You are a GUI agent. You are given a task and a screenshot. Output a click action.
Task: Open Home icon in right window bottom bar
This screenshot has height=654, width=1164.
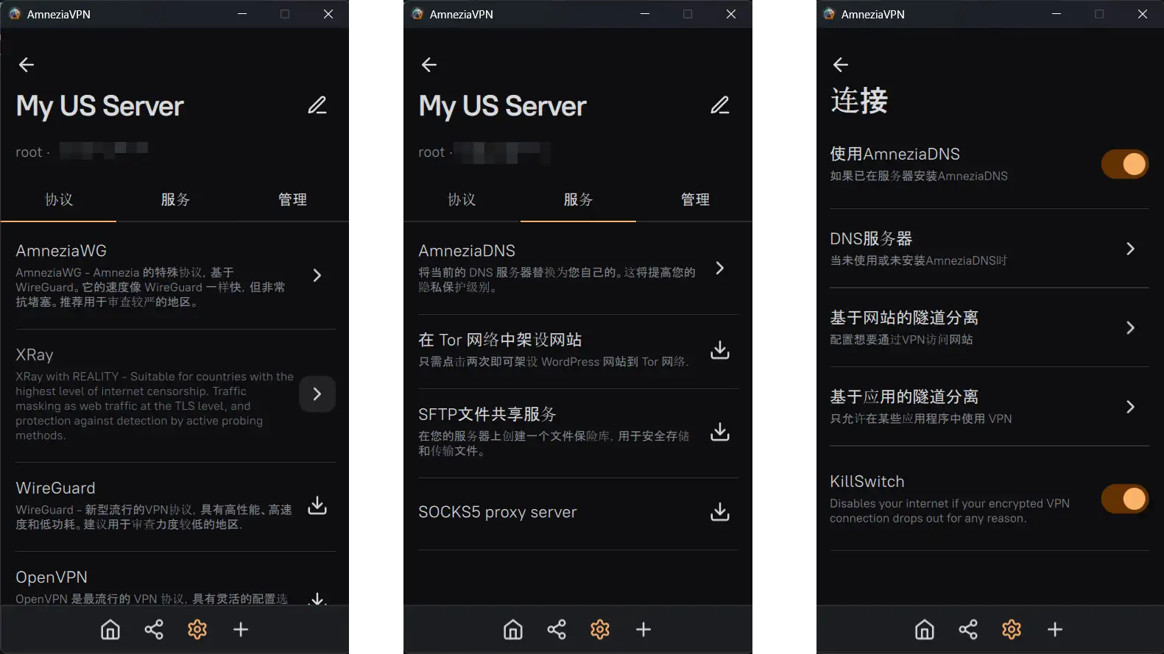pos(925,630)
